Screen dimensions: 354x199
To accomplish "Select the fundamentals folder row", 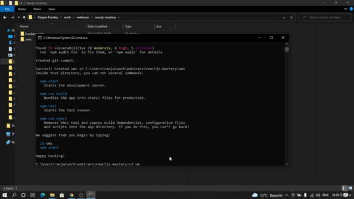I will 32,34.
